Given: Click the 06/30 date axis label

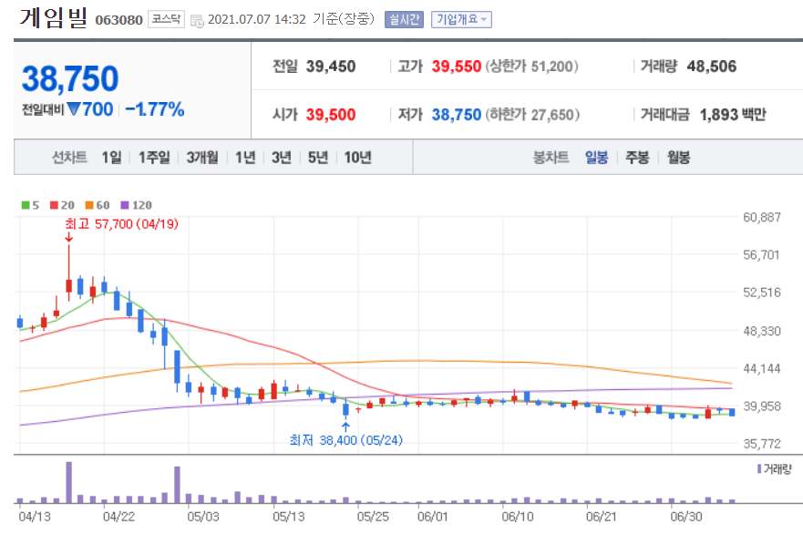Looking at the screenshot, I should pyautogui.click(x=686, y=517).
